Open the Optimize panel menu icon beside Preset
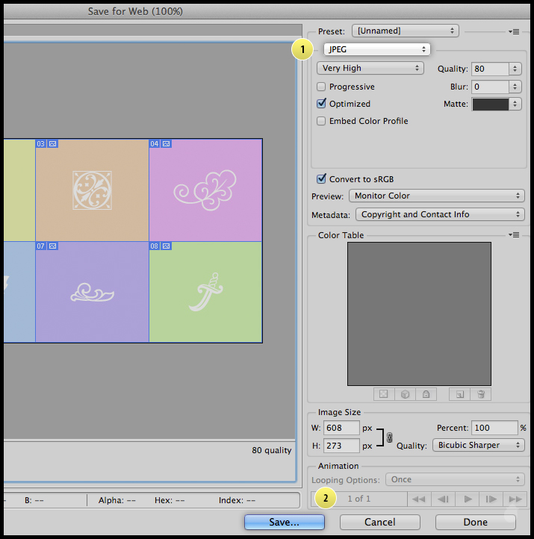The image size is (534, 539). coord(514,31)
